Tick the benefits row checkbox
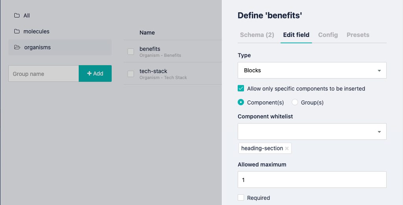This screenshot has width=403, height=205. tap(131, 51)
